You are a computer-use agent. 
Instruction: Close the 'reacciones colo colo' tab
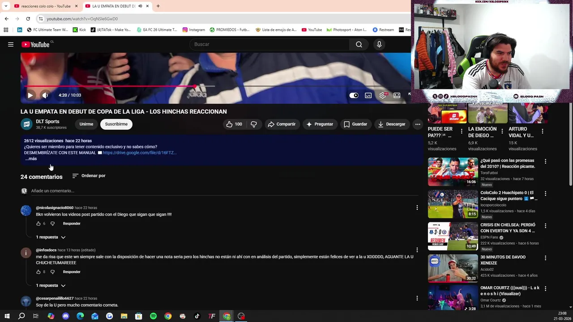coord(76,6)
